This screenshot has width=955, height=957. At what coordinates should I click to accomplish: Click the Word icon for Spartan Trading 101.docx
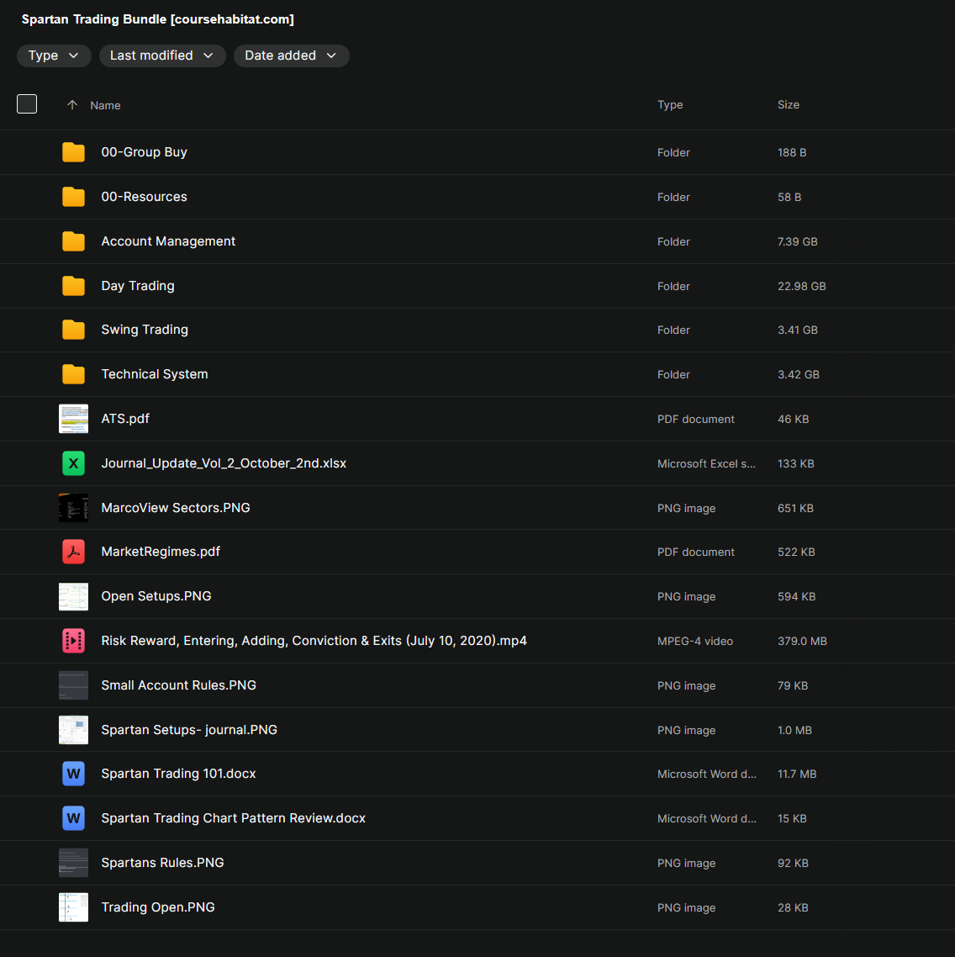[x=73, y=774]
